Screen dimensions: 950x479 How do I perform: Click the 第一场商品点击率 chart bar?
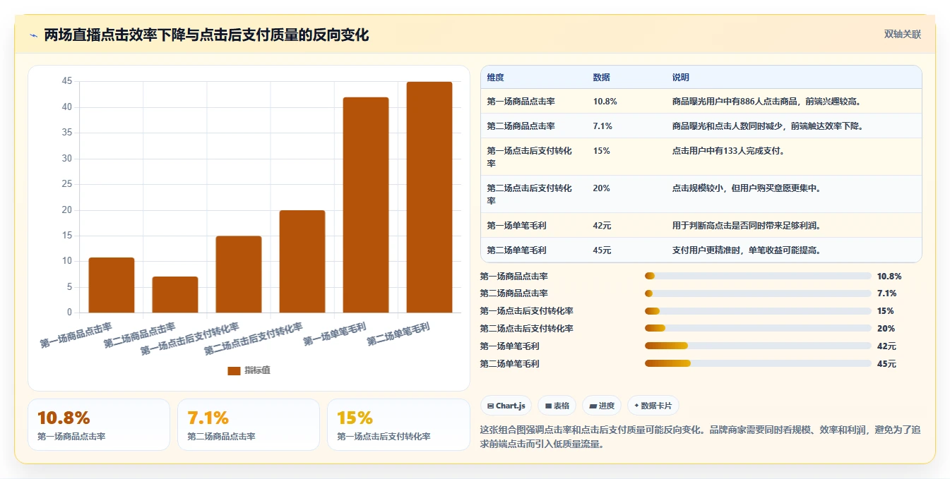(x=112, y=285)
